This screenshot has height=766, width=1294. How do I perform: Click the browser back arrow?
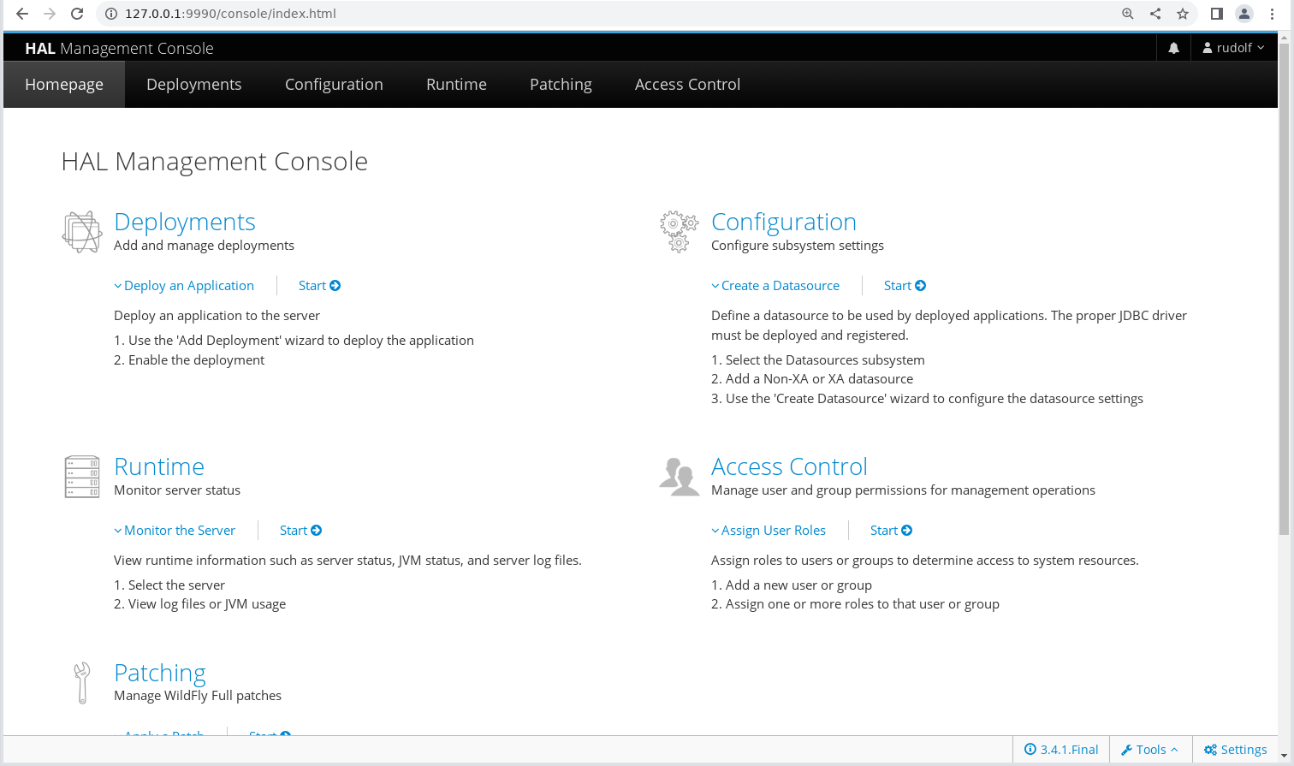22,14
